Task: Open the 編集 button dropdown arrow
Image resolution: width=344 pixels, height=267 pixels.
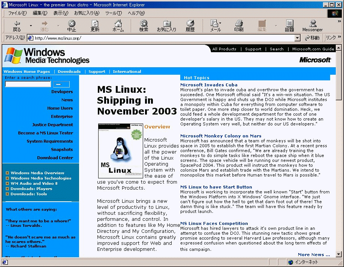Action: coord(276,26)
